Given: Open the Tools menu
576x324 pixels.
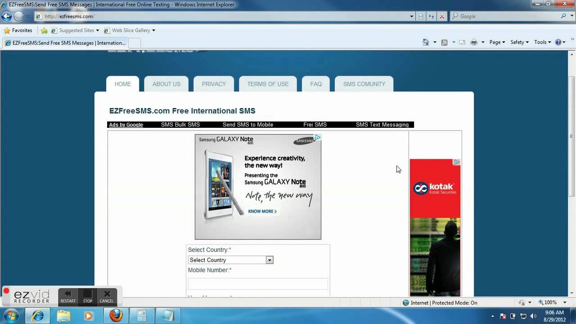Looking at the screenshot, I should point(542,42).
